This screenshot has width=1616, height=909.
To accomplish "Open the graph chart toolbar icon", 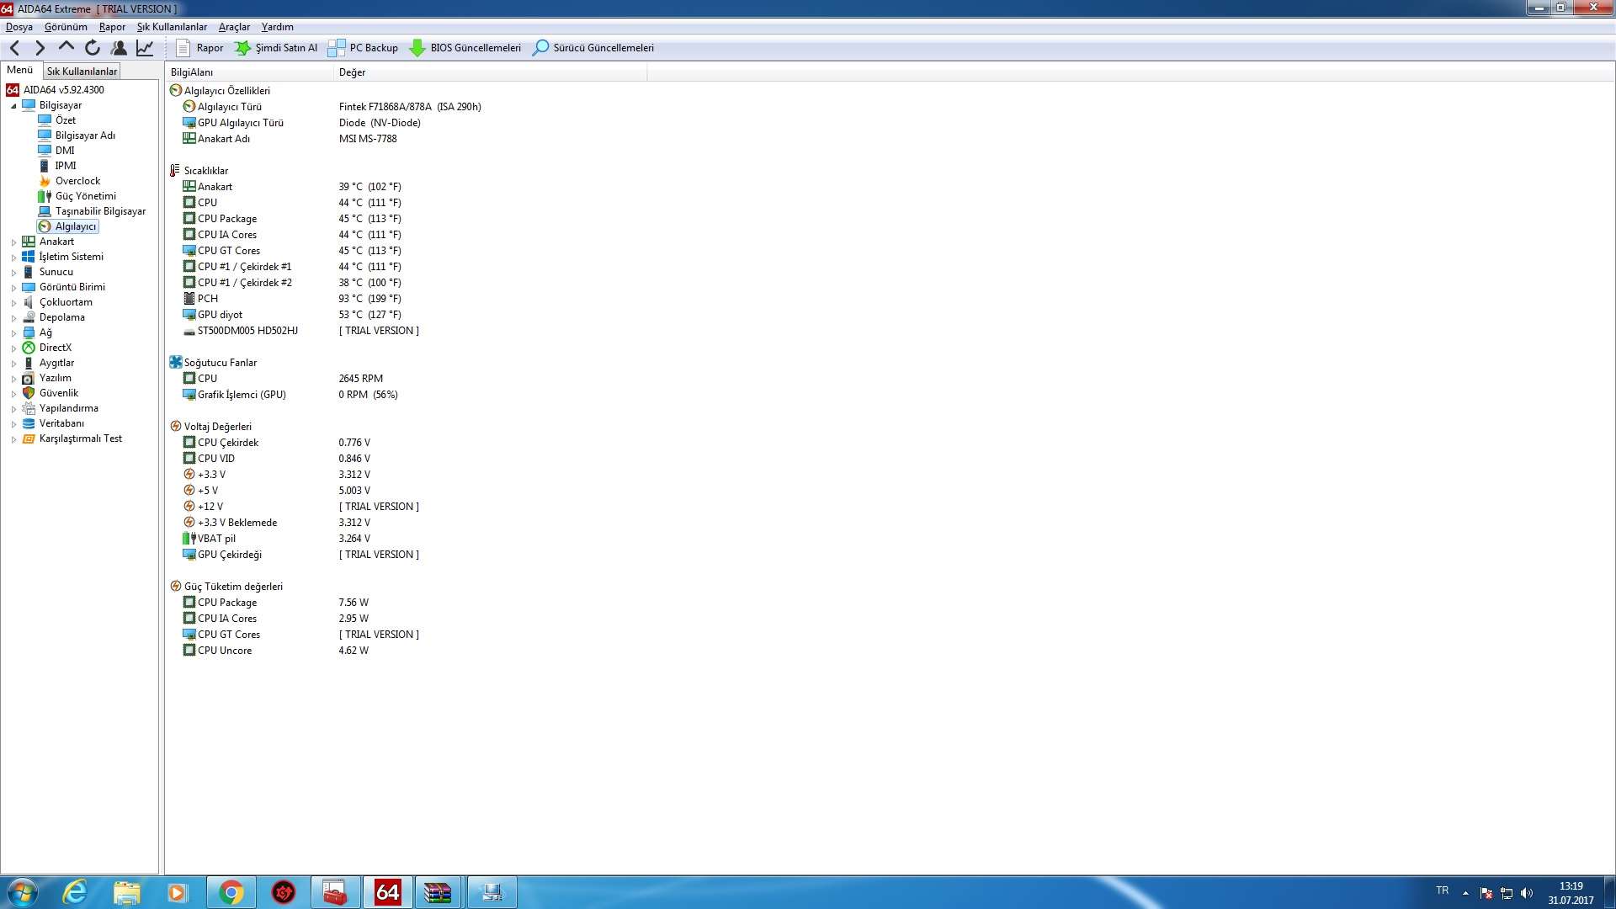I will 145,48.
